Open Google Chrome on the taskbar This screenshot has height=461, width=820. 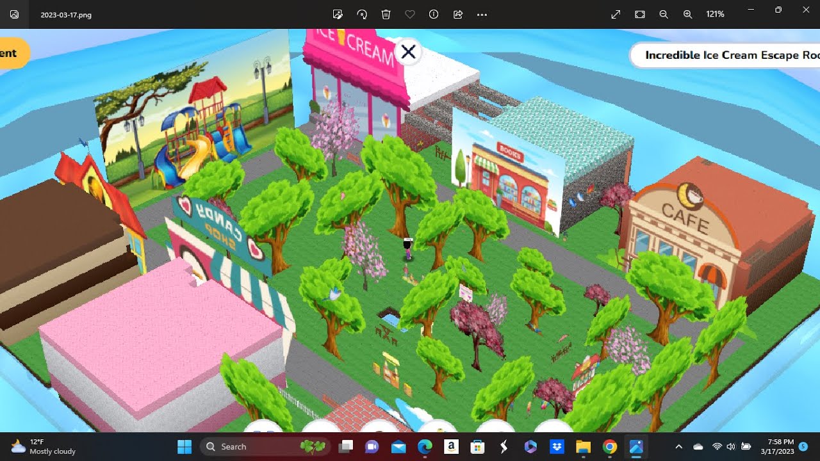tap(609, 446)
